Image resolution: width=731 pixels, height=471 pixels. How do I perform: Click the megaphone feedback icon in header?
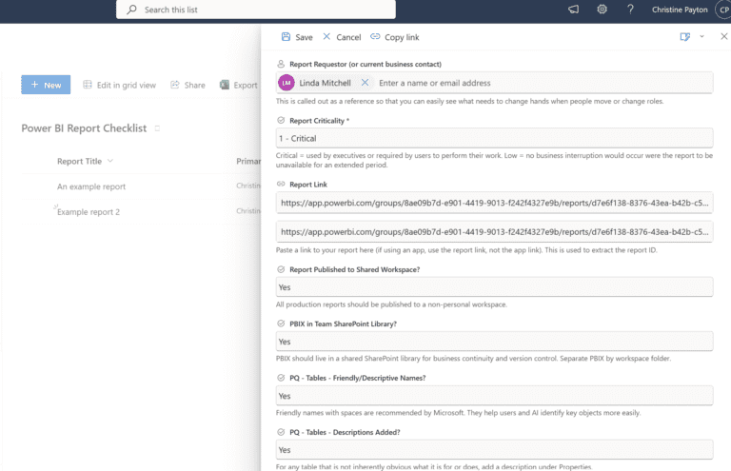tap(573, 10)
